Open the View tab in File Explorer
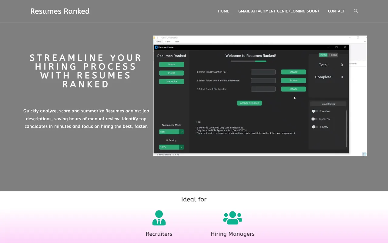Image resolution: width=388 pixels, height=243 pixels. (177, 42)
